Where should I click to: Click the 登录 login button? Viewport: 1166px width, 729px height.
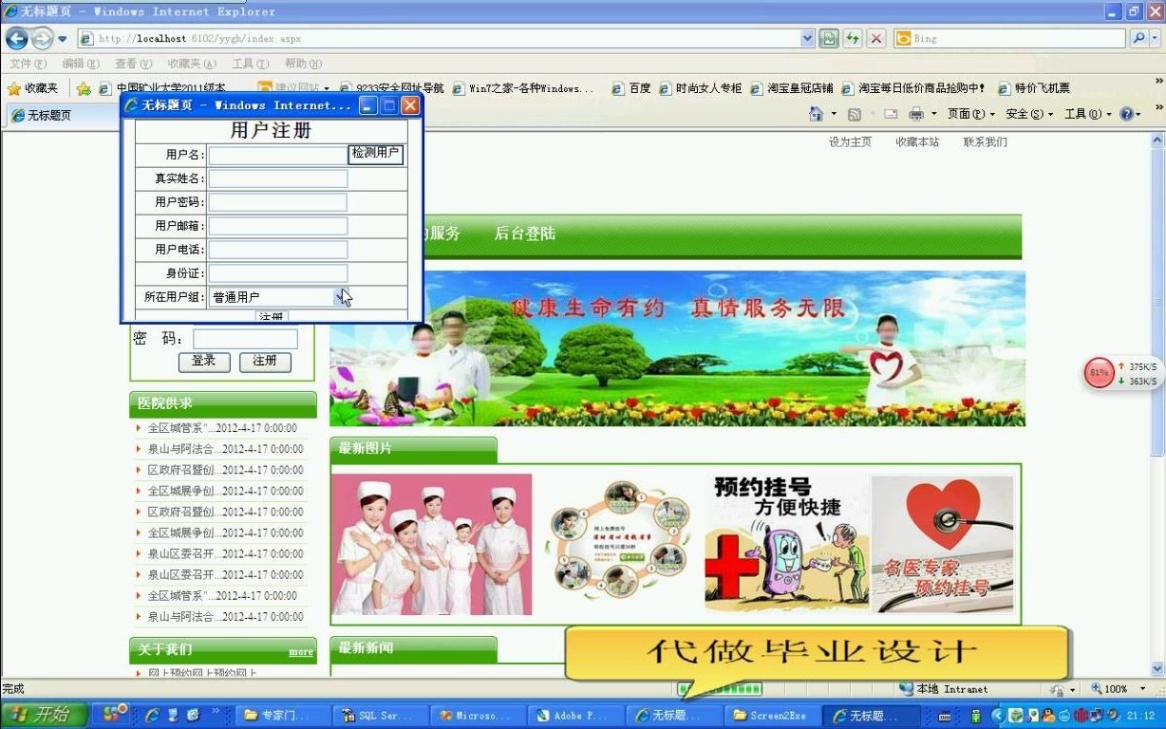(x=203, y=362)
